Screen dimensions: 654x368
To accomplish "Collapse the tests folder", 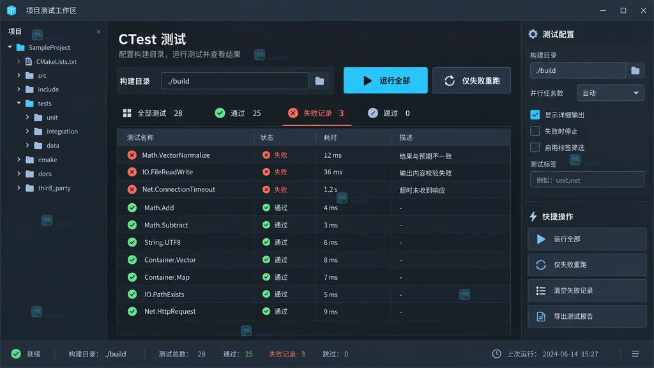I will tap(19, 103).
